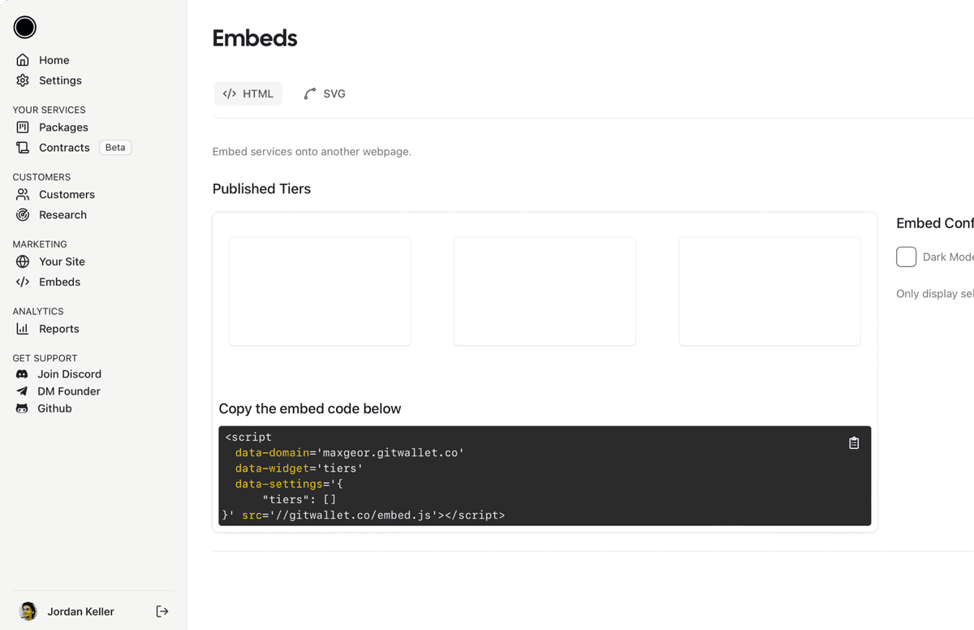
Task: Select Embeds in the sidebar
Action: coord(59,282)
